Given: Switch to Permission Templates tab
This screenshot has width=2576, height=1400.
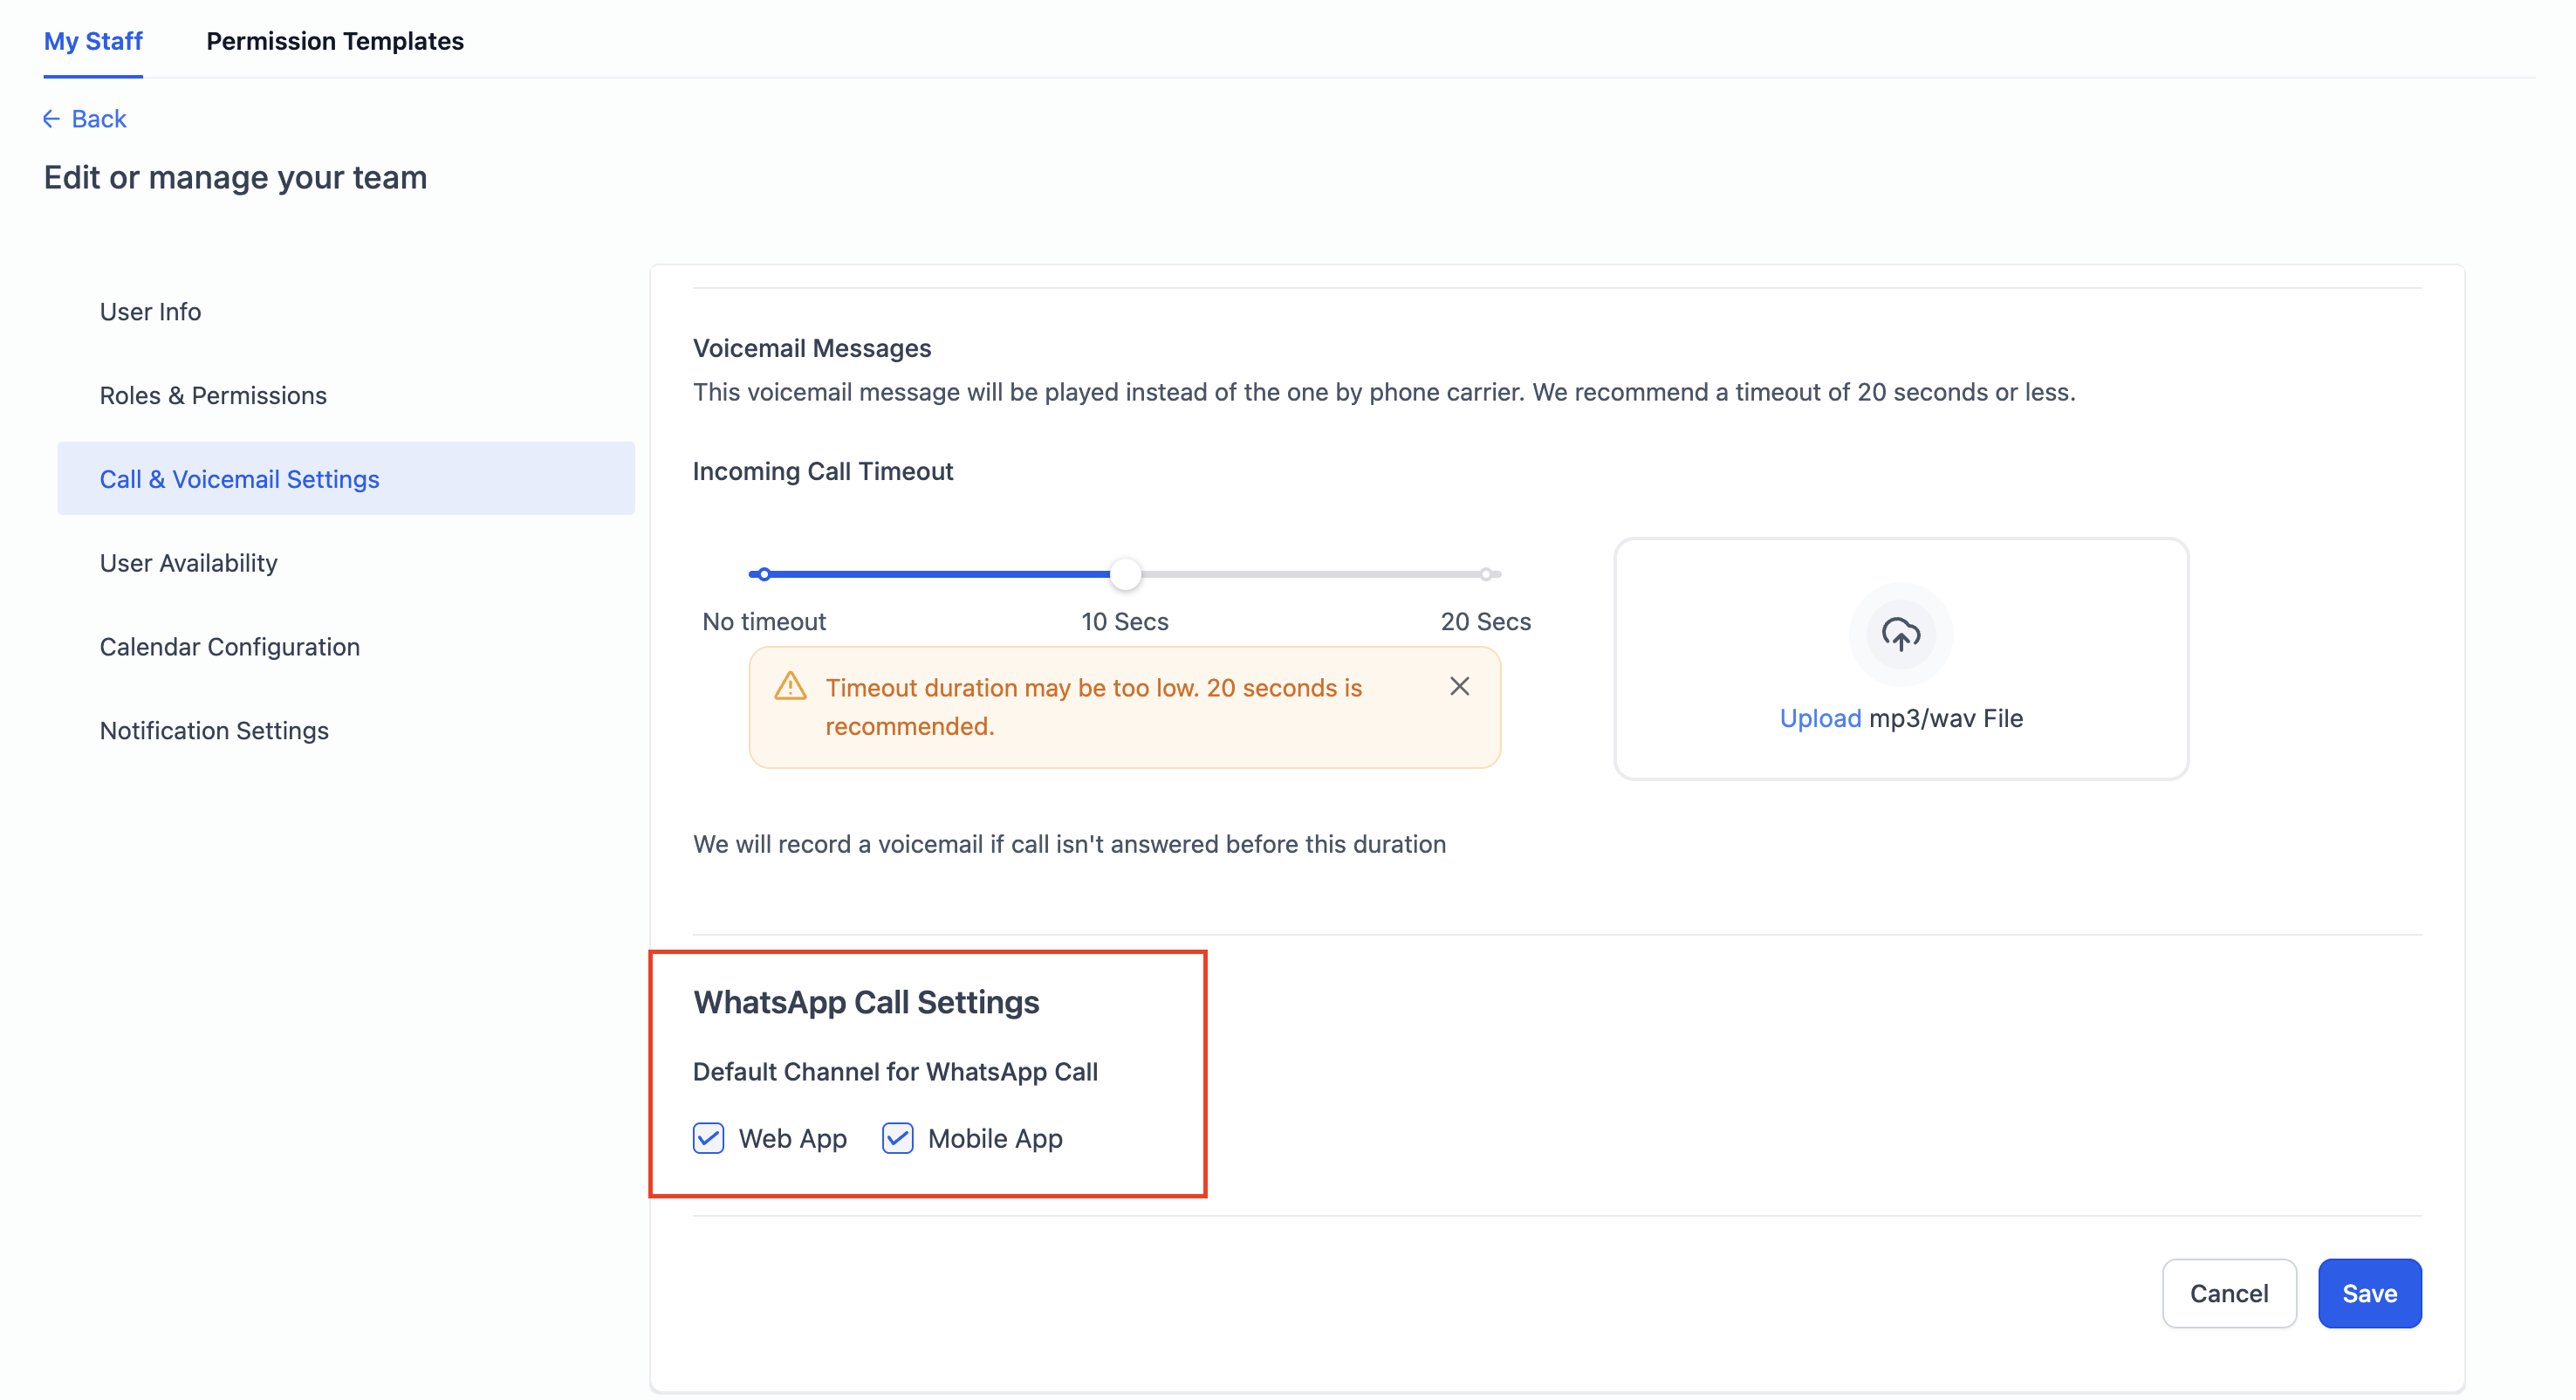Looking at the screenshot, I should tap(335, 41).
